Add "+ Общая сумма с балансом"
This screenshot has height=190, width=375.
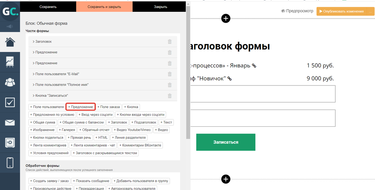click(x=81, y=122)
